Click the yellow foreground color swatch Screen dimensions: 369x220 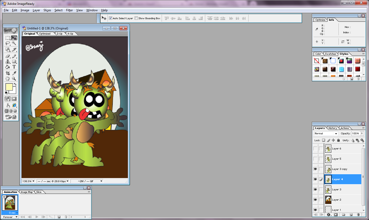tap(9, 87)
